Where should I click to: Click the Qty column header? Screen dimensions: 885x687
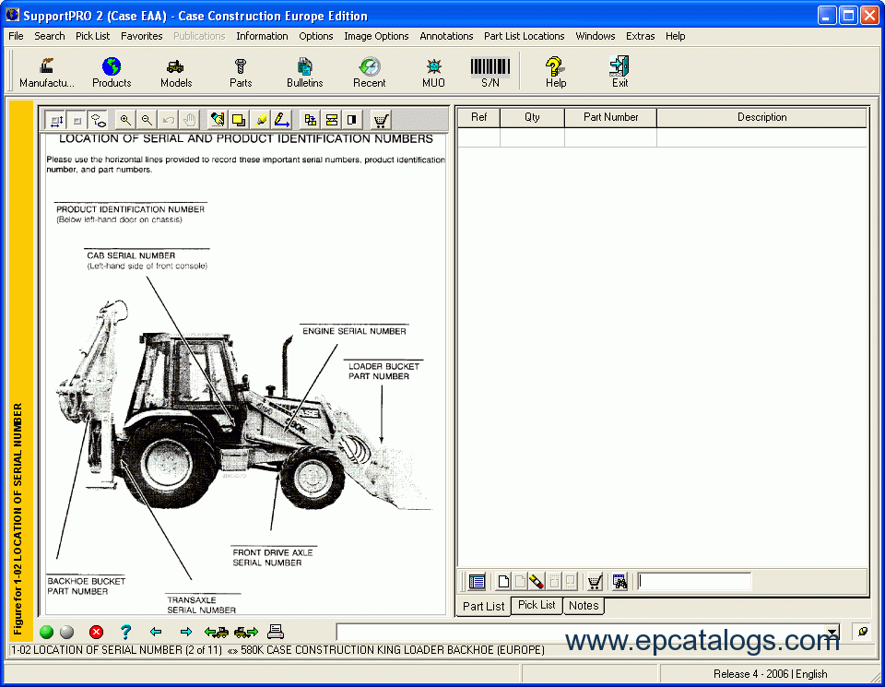pos(532,117)
